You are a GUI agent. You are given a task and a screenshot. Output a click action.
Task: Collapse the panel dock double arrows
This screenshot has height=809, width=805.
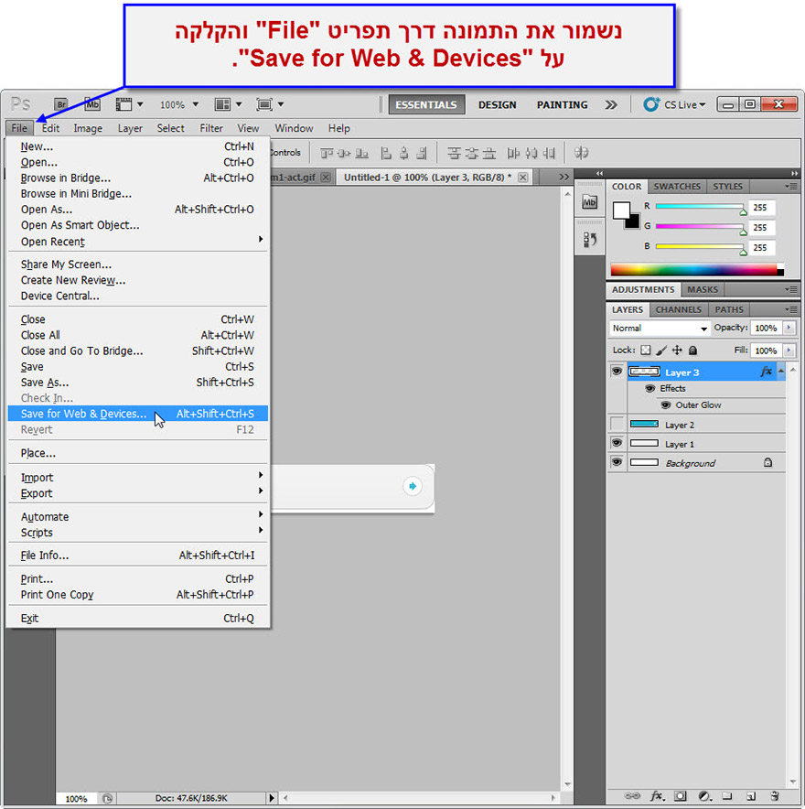[794, 173]
